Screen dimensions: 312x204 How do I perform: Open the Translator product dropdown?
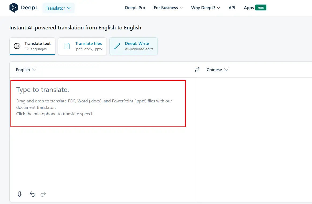pos(58,8)
